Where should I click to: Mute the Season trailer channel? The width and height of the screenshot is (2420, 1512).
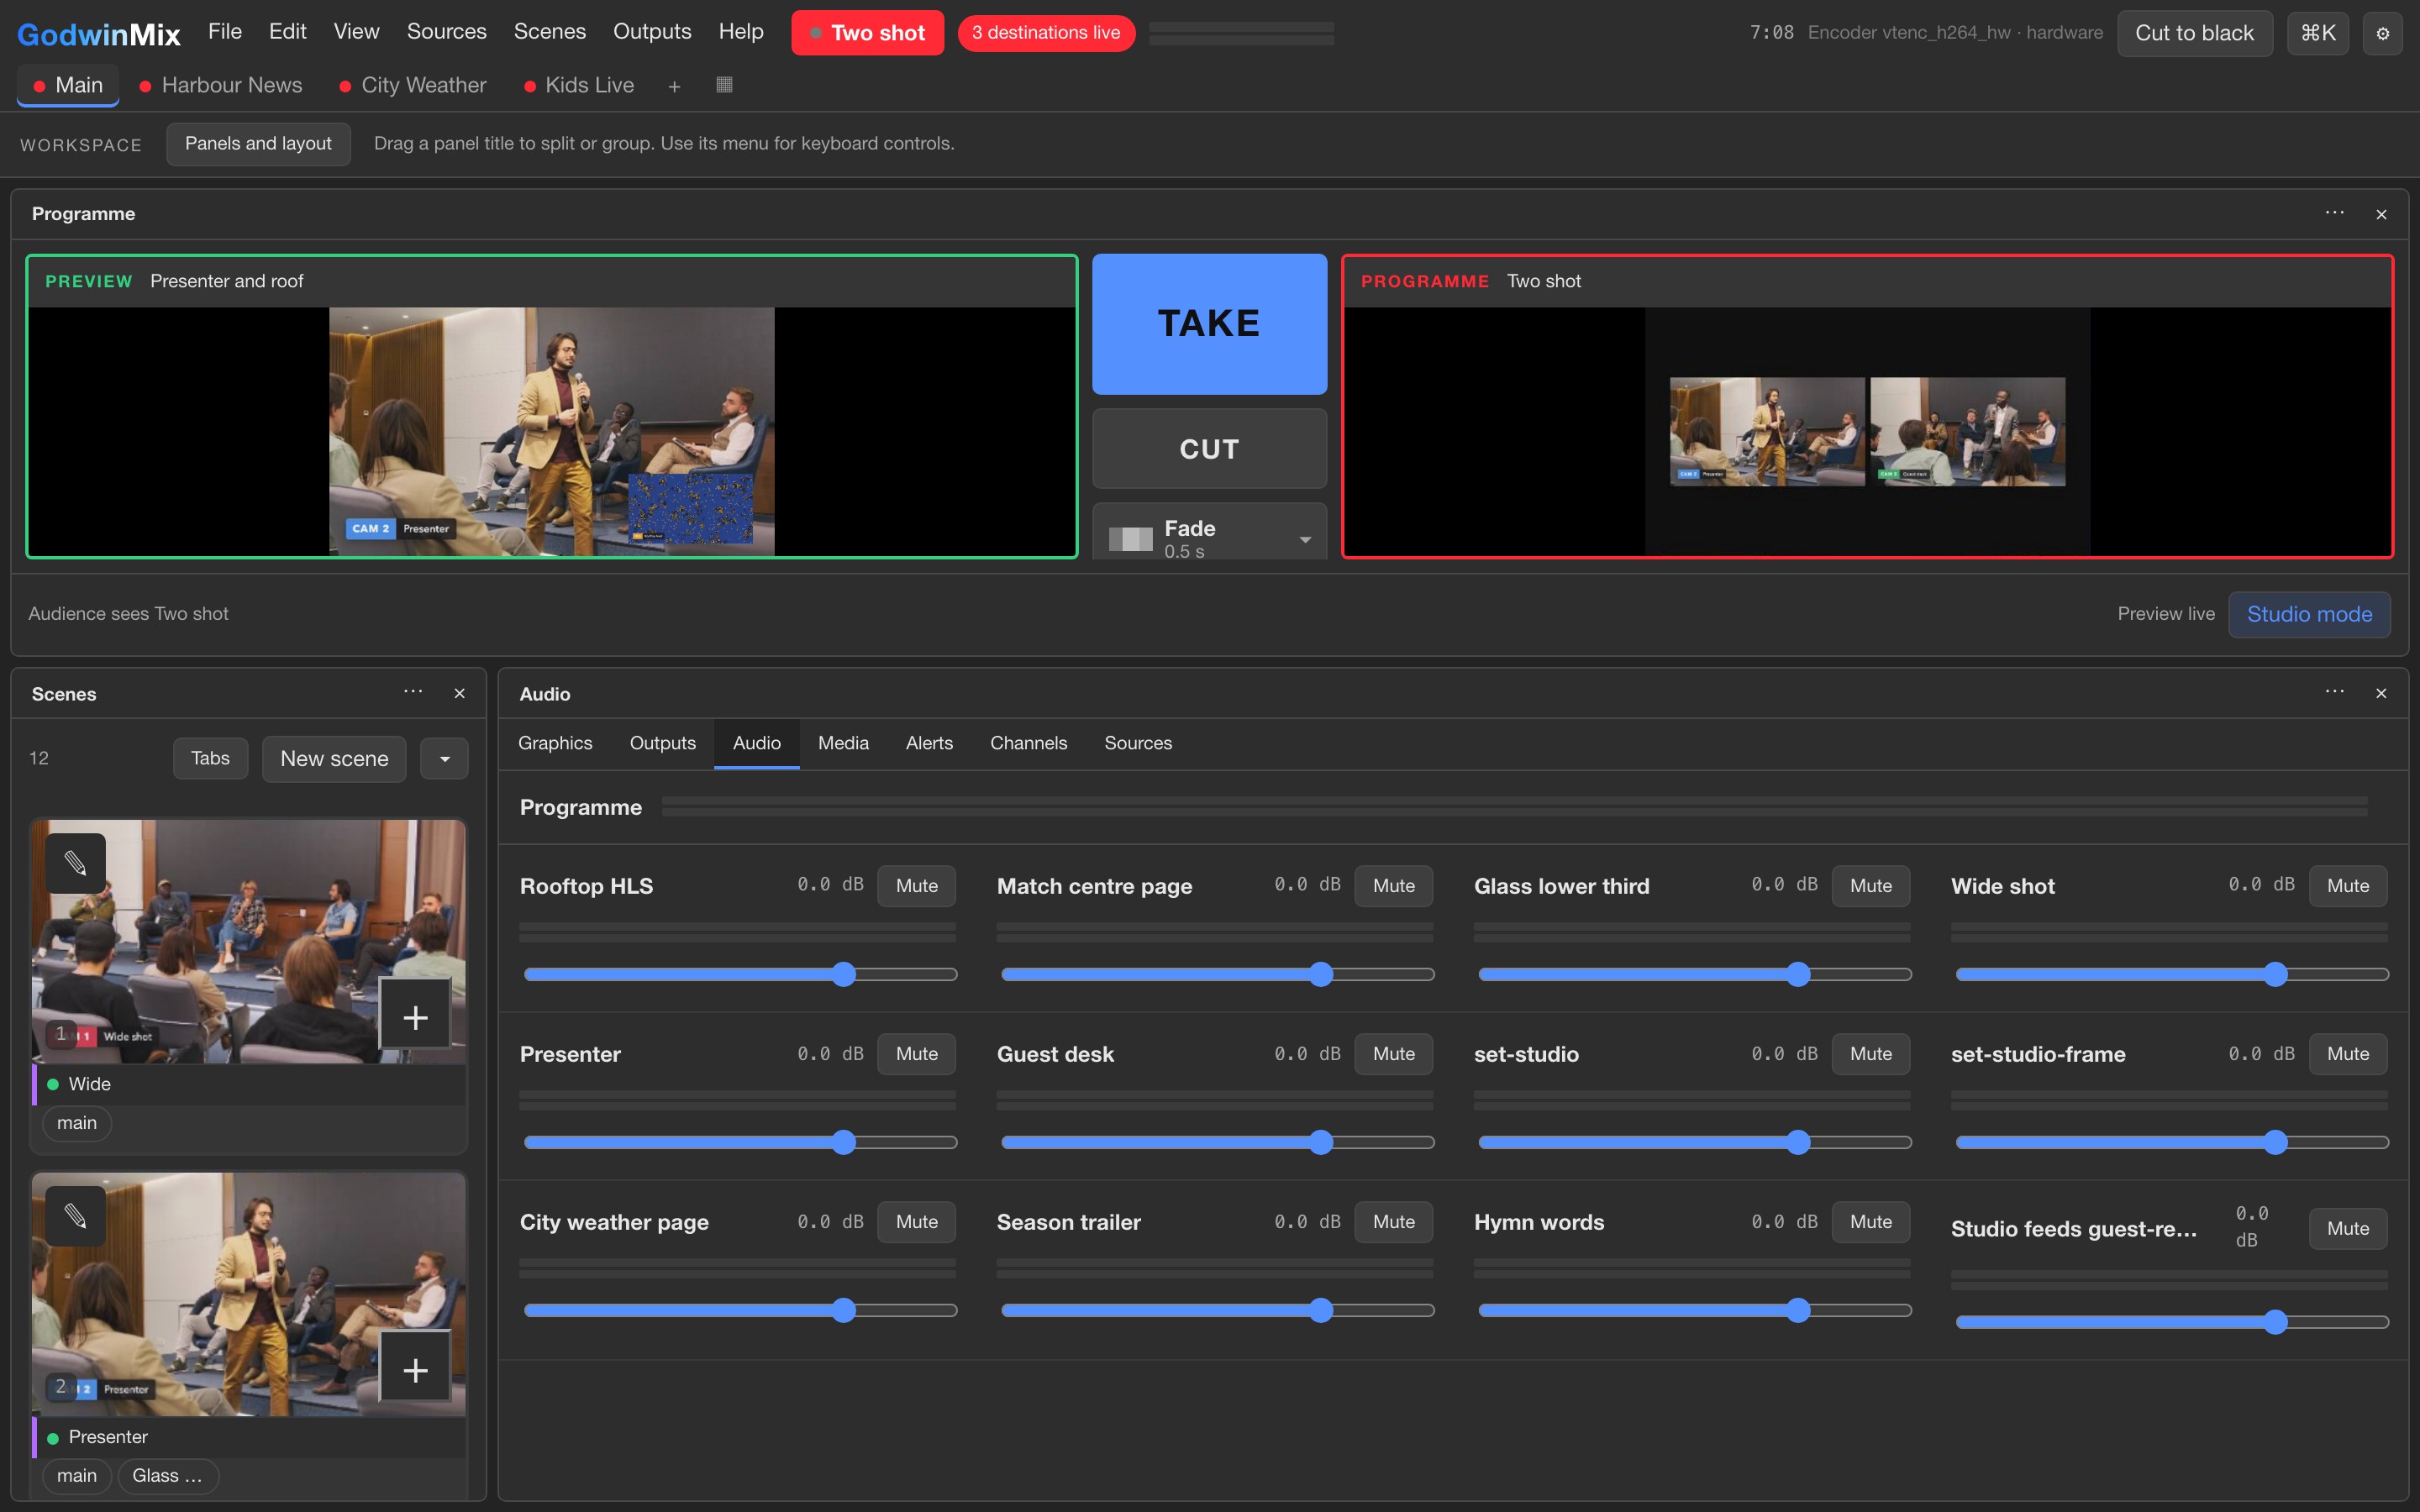1393,1221
